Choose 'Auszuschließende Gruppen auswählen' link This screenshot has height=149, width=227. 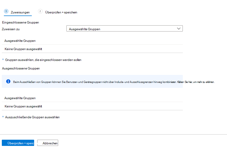point(32,117)
